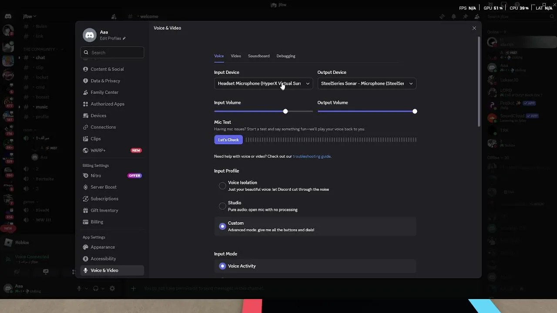Image resolution: width=557 pixels, height=313 pixels.
Task: Switch to the Video tab
Action: 236,56
